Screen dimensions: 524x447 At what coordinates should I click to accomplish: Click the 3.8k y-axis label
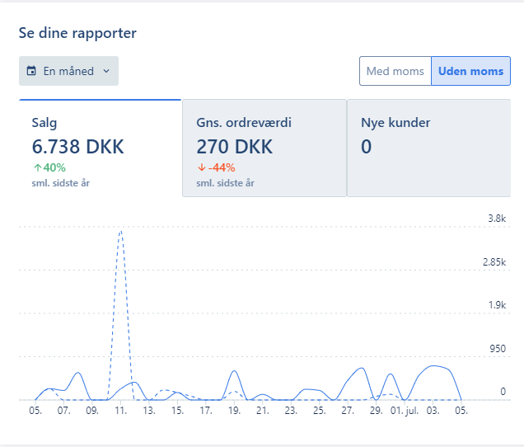pos(496,219)
